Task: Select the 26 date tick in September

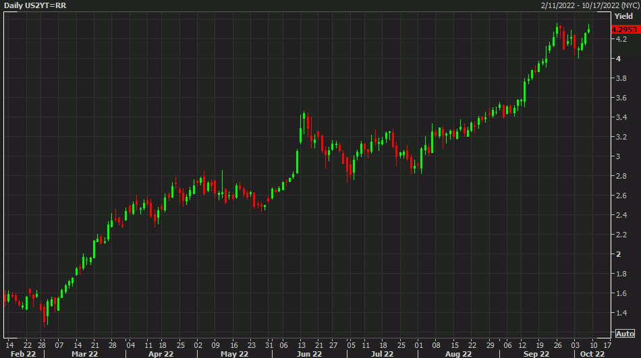Action: (x=557, y=345)
